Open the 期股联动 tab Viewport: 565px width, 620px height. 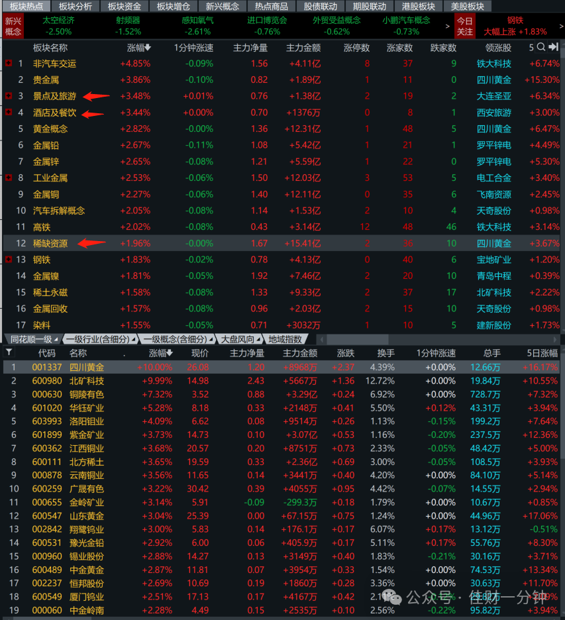(370, 7)
